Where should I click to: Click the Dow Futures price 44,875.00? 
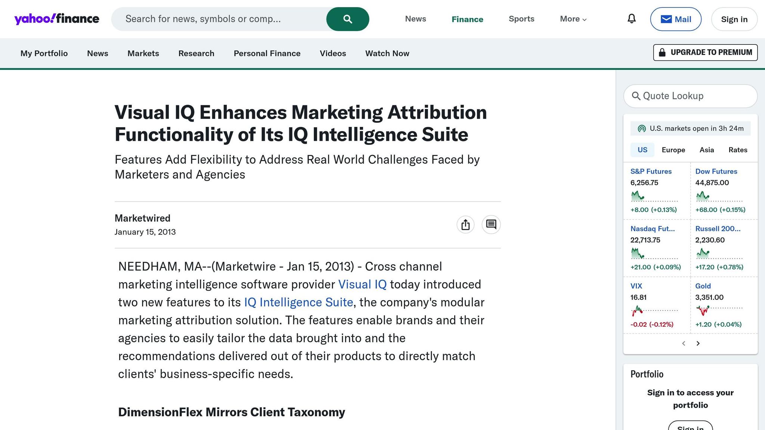[712, 183]
